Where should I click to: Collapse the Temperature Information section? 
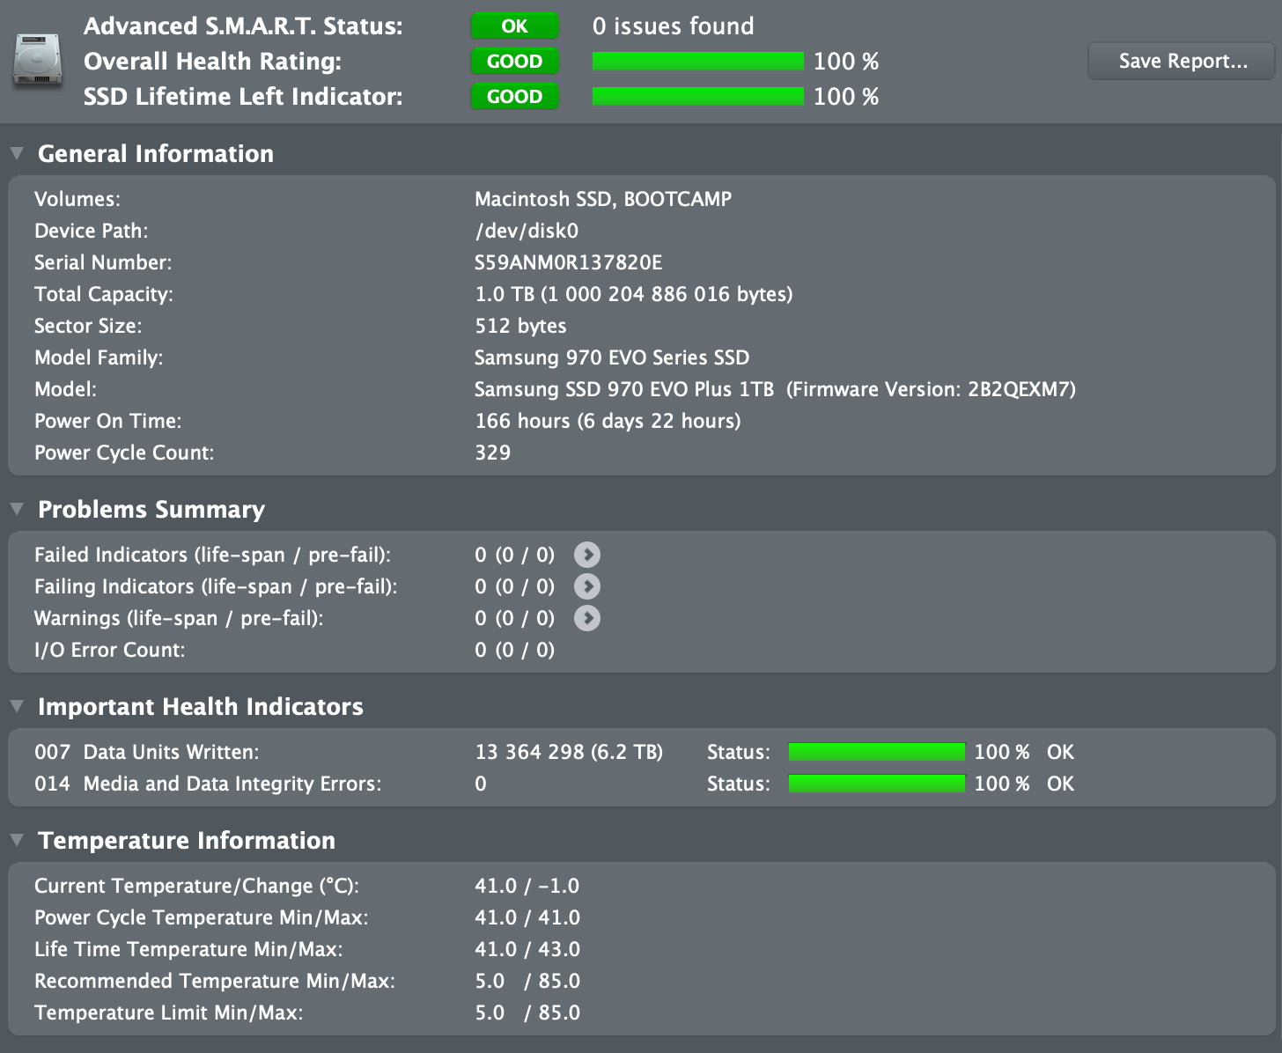(x=17, y=840)
